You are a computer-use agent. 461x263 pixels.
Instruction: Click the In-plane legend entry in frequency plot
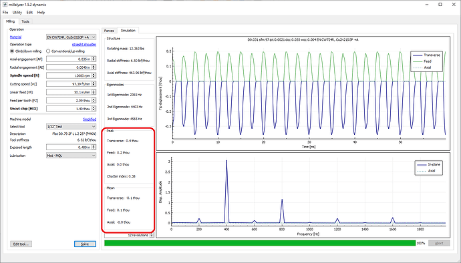tap(428, 165)
